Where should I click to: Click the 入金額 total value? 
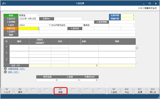click(69, 80)
